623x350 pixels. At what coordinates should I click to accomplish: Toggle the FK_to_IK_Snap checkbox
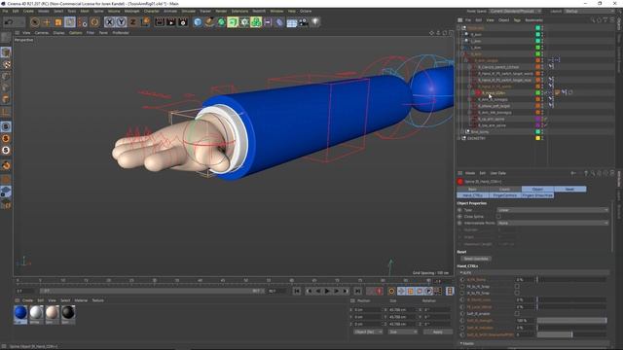click(x=517, y=286)
